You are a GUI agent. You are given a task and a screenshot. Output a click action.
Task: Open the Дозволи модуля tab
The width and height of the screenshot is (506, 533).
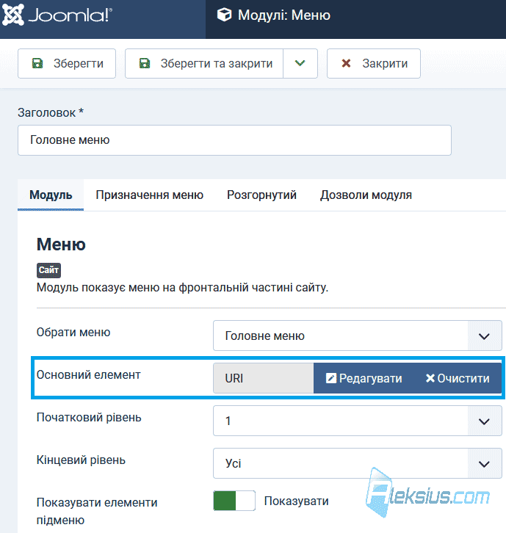click(x=366, y=195)
